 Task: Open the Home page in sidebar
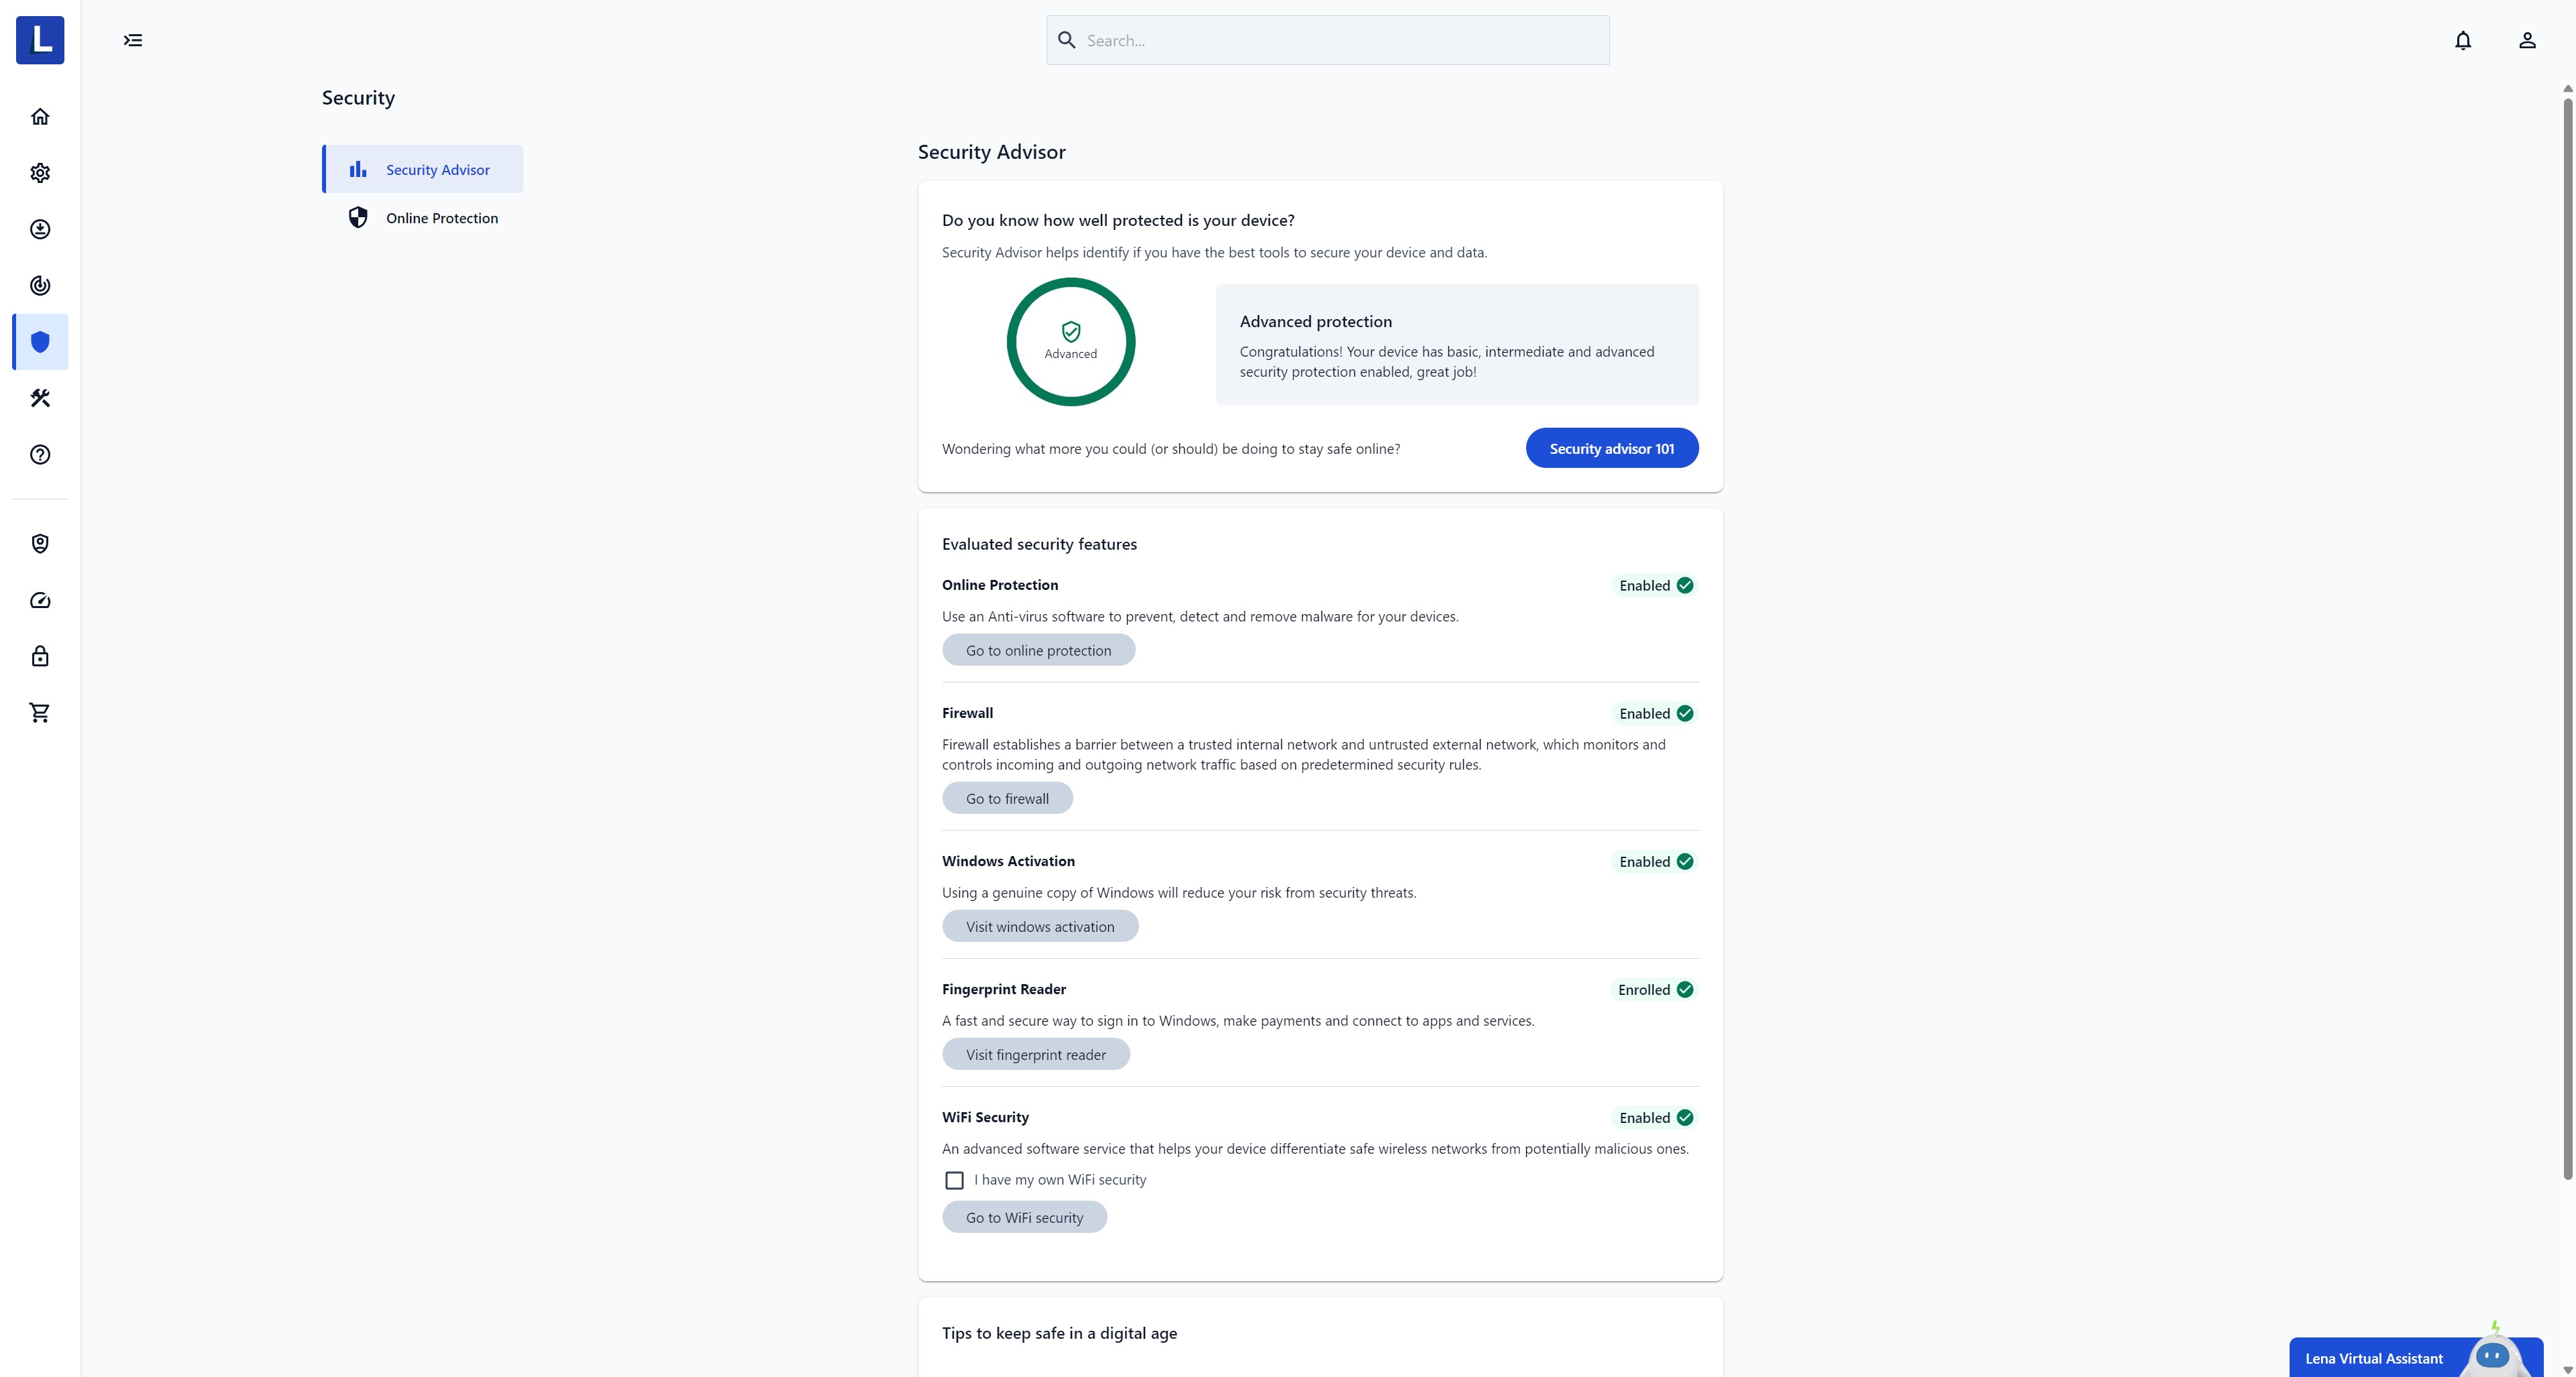40,117
